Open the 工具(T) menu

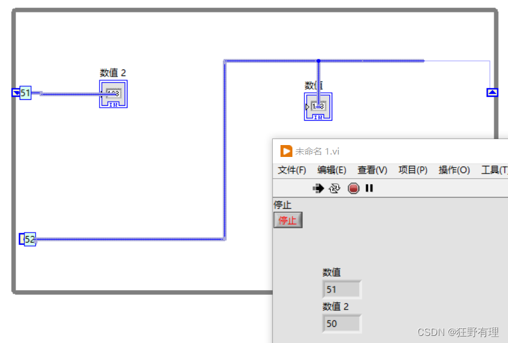[494, 170]
